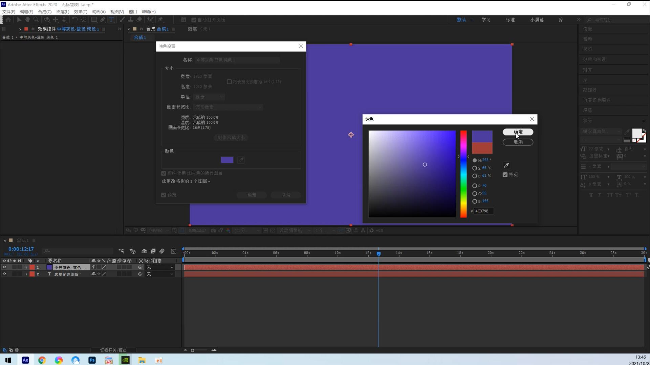Open the 效果(T) menu
This screenshot has height=365, width=650.
(81, 11)
